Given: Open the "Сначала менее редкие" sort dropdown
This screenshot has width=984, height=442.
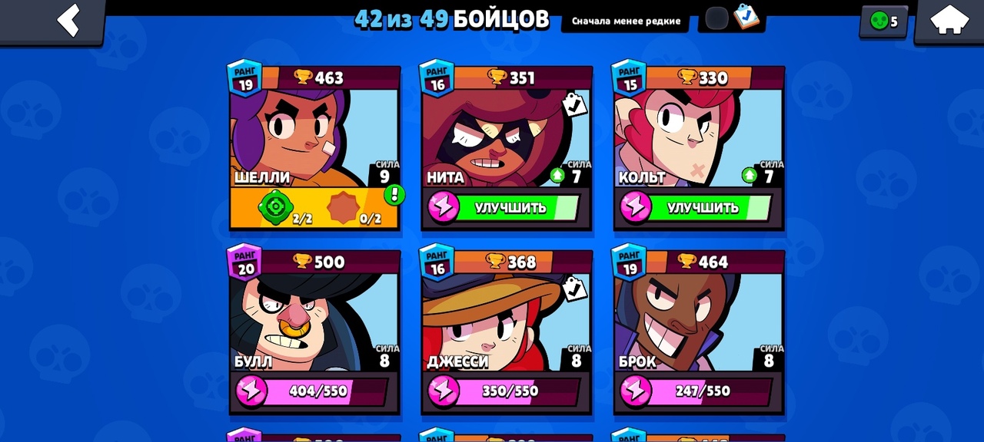Looking at the screenshot, I should 626,21.
